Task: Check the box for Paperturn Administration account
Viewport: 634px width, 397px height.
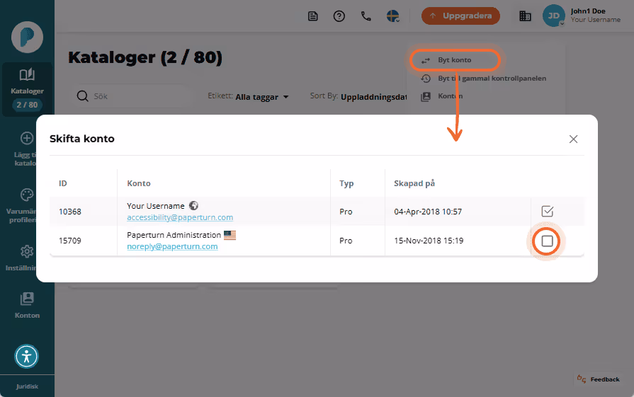Action: (547, 241)
